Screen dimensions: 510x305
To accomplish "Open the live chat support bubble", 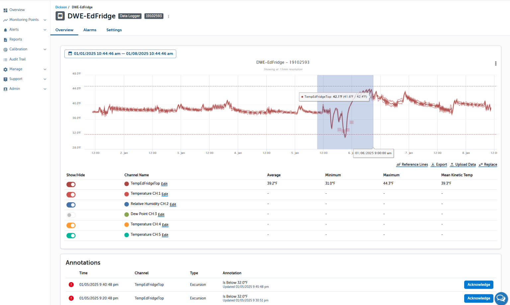I will (501, 298).
